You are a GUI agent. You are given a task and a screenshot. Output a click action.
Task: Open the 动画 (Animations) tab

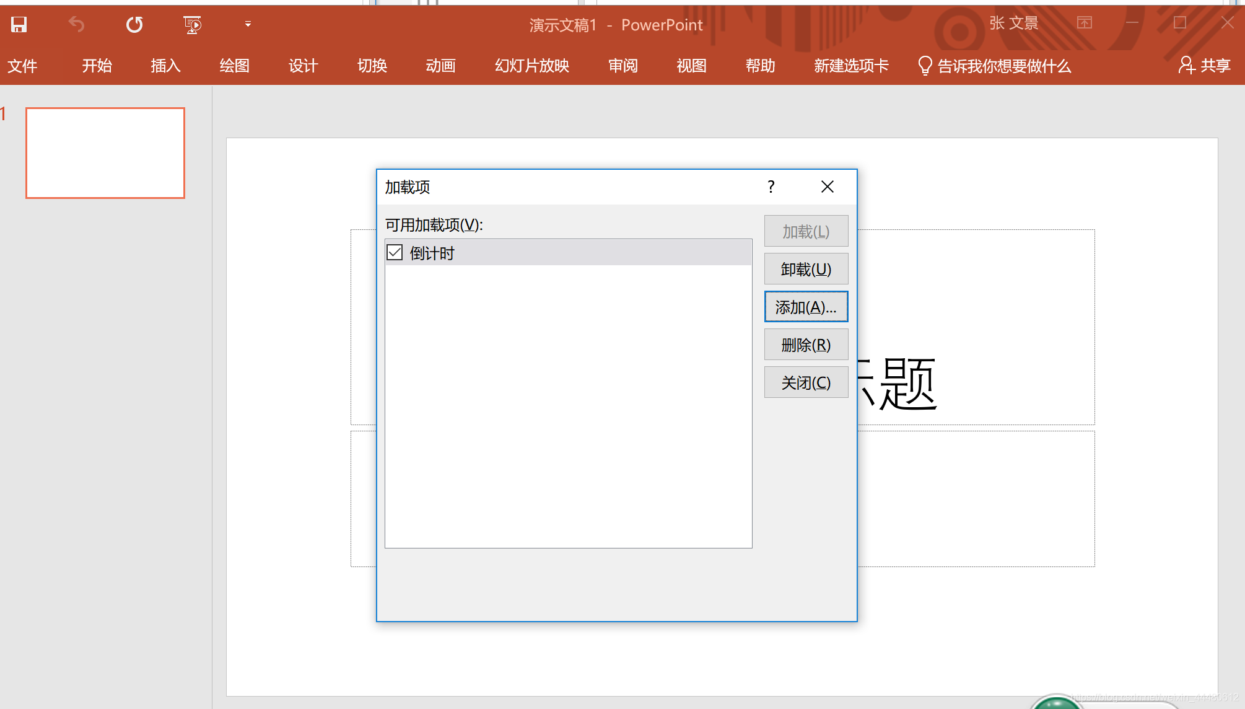tap(440, 66)
